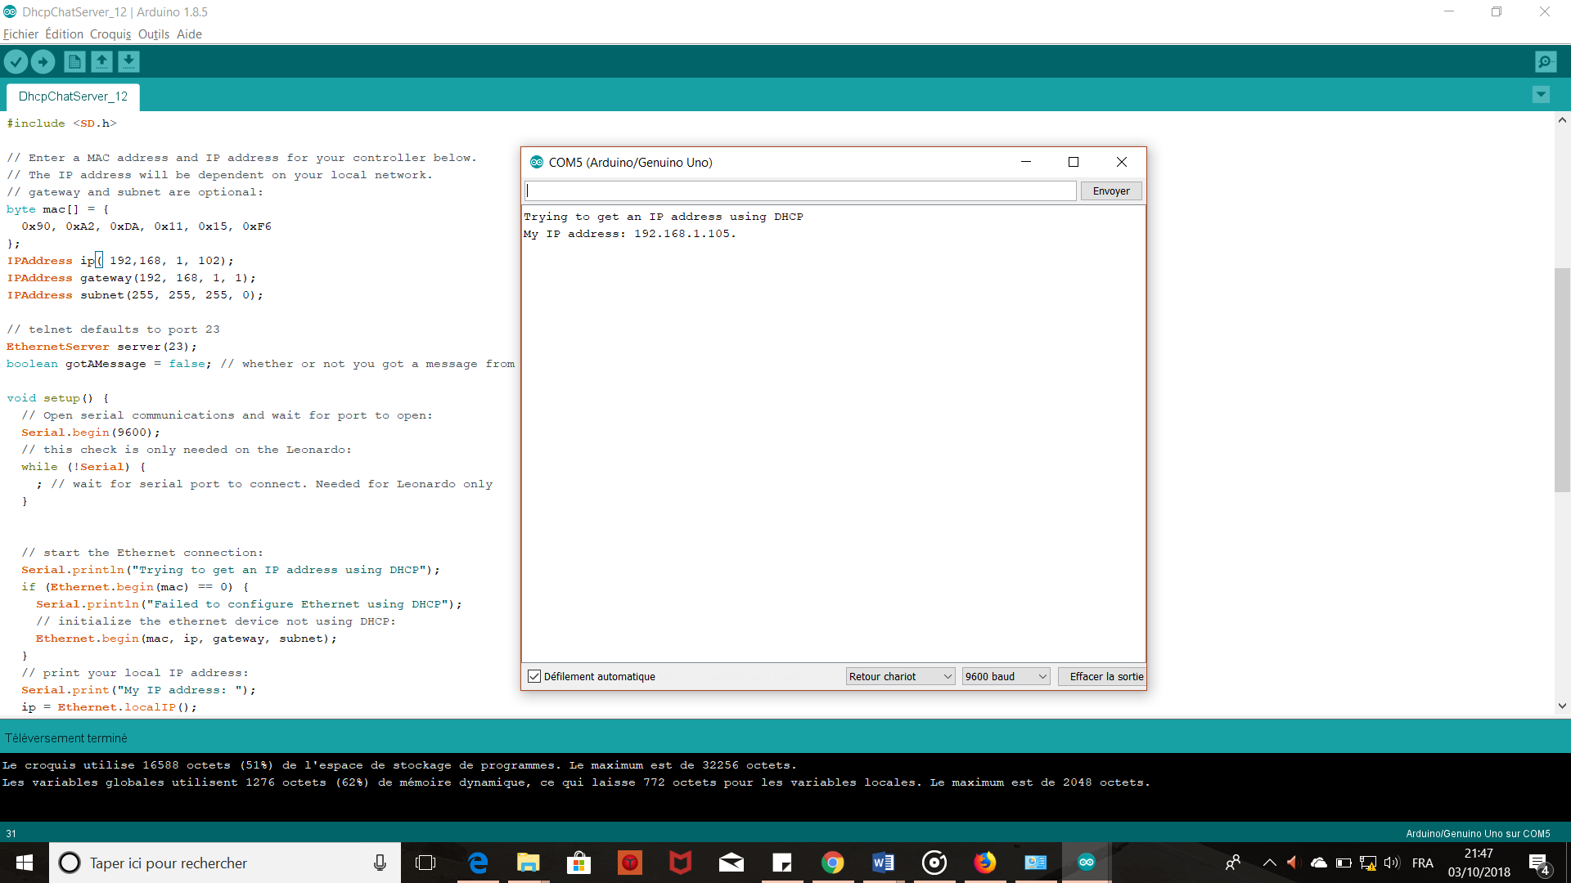
Task: Toggle the Défilement automatique checkbox
Action: pos(534,676)
